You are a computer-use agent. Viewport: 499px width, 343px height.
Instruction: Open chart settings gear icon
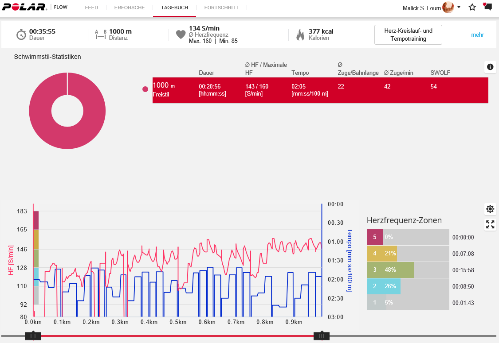coord(490,209)
